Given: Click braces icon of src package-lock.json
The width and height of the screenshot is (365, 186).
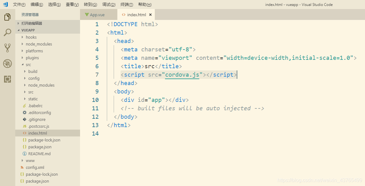Looking at the screenshot, I should pos(24,140).
